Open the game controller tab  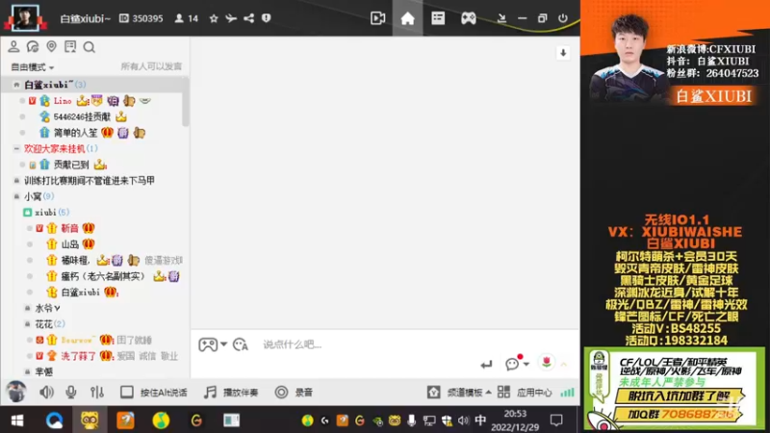(468, 18)
